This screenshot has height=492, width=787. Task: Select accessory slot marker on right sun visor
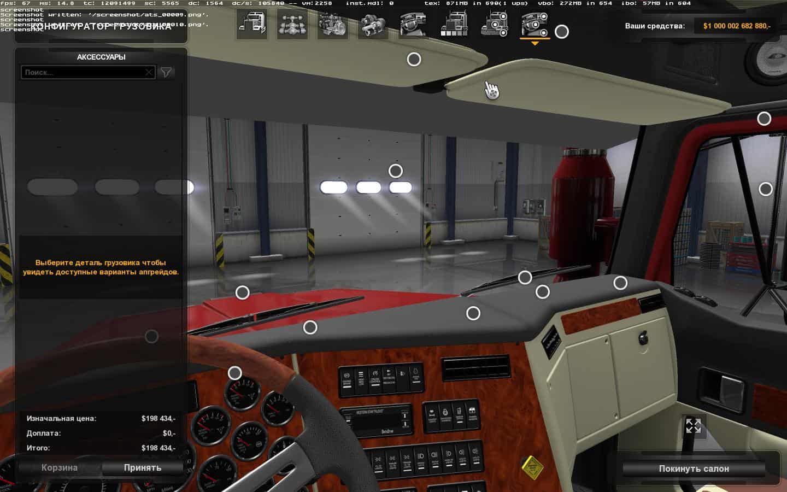tap(414, 59)
